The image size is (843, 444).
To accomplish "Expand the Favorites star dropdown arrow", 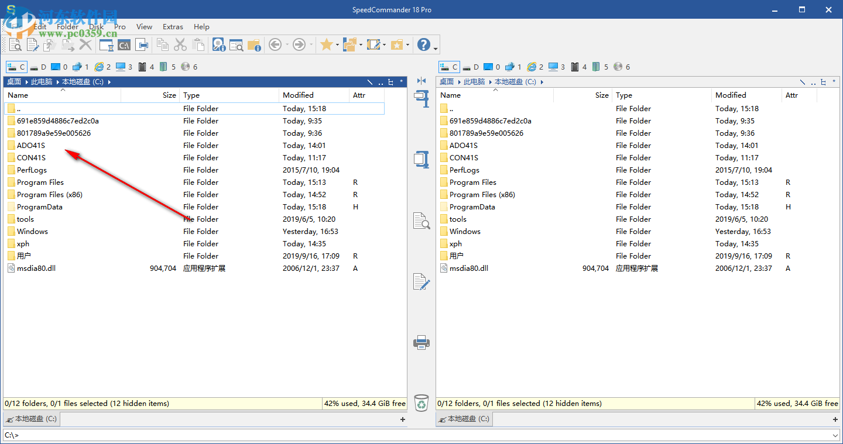I will tap(338, 45).
